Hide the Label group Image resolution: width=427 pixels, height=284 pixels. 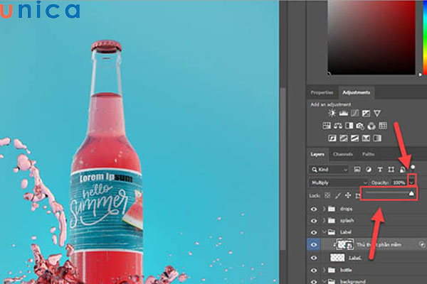tap(314, 232)
